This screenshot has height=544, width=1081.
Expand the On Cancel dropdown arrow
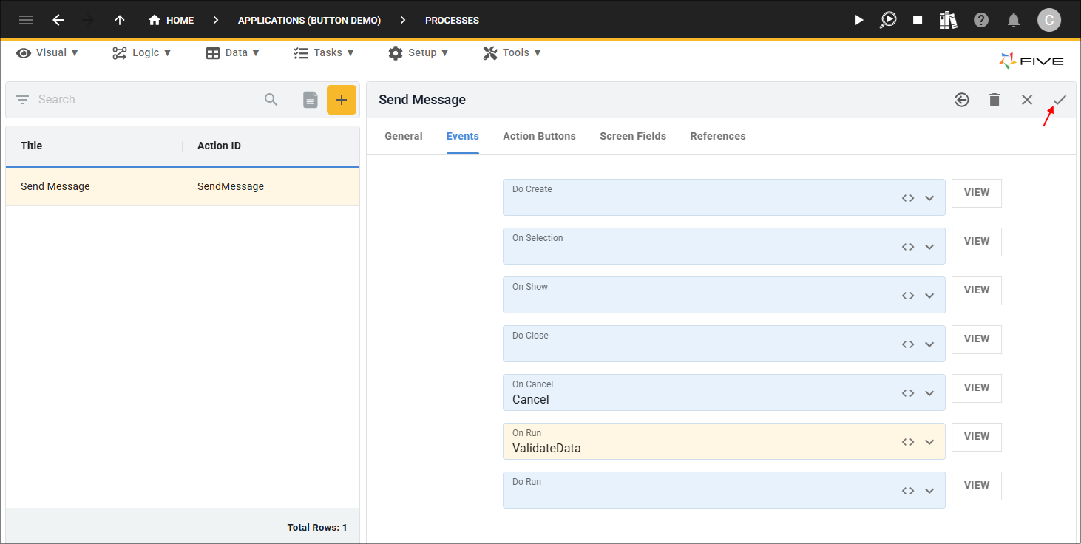point(929,393)
